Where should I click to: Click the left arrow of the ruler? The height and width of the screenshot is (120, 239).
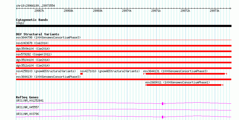(x=17, y=8)
